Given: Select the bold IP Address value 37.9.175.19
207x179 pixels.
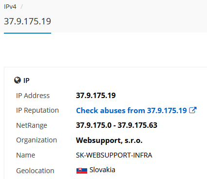Looking at the screenshot, I should point(96,96).
